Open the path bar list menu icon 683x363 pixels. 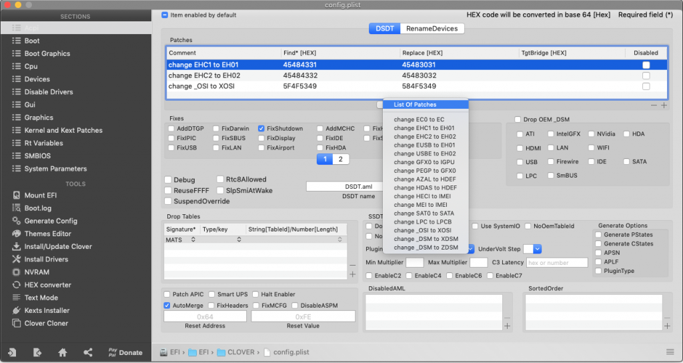pyautogui.click(x=670, y=352)
